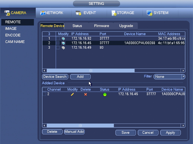
Task: Click modify icon for 172.16.16.49
Action: 63,48
